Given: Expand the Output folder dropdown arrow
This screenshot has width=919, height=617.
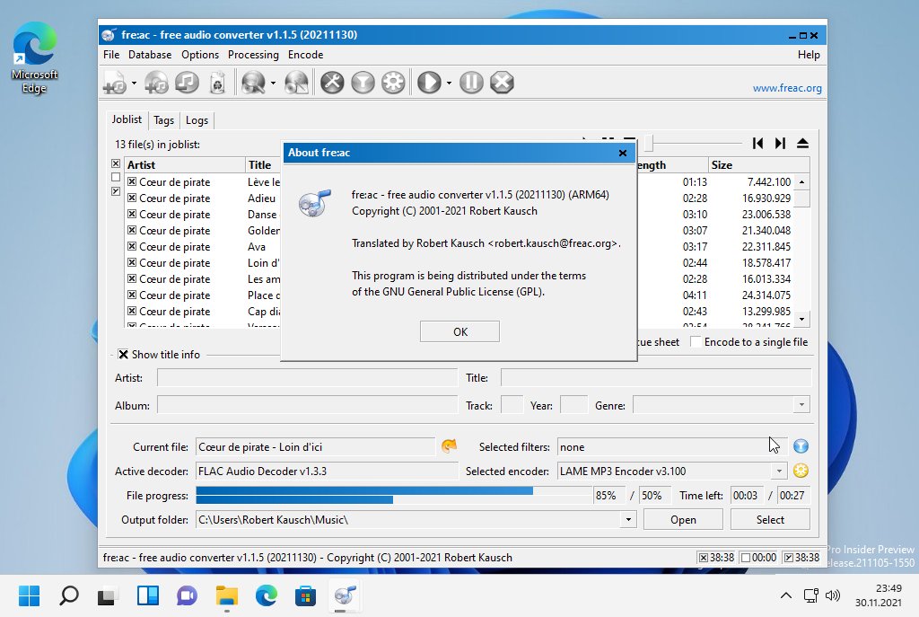Looking at the screenshot, I should click(x=628, y=520).
